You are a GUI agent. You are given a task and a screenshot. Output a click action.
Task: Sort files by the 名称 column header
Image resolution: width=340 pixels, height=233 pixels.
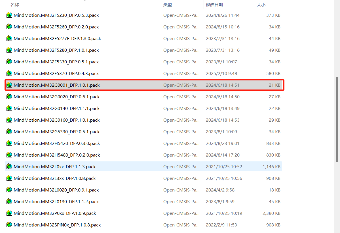click(x=14, y=5)
